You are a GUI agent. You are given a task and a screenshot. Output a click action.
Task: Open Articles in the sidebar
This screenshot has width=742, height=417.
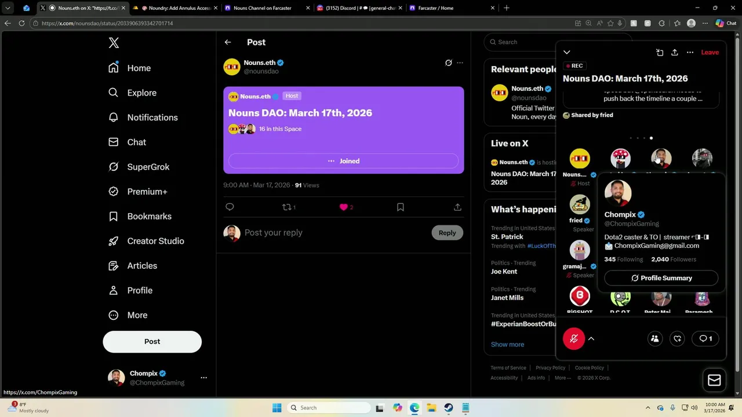pyautogui.click(x=132, y=265)
